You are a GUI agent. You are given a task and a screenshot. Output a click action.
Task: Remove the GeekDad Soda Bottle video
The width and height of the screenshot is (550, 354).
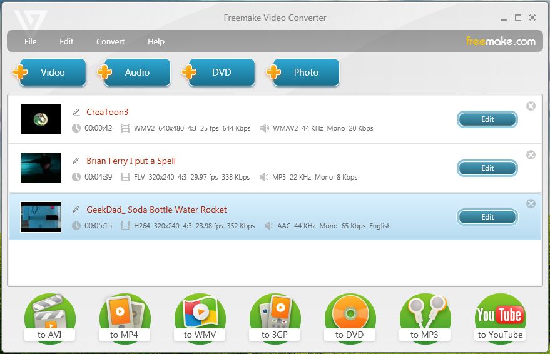531,203
